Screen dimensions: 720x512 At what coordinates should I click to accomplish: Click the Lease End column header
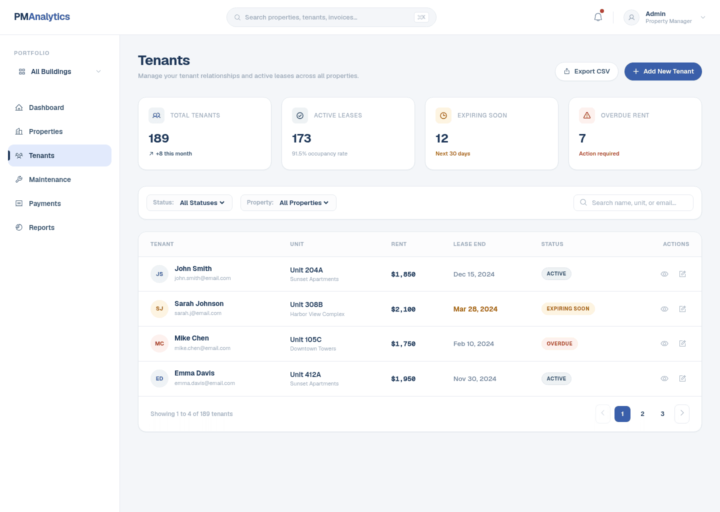469,244
